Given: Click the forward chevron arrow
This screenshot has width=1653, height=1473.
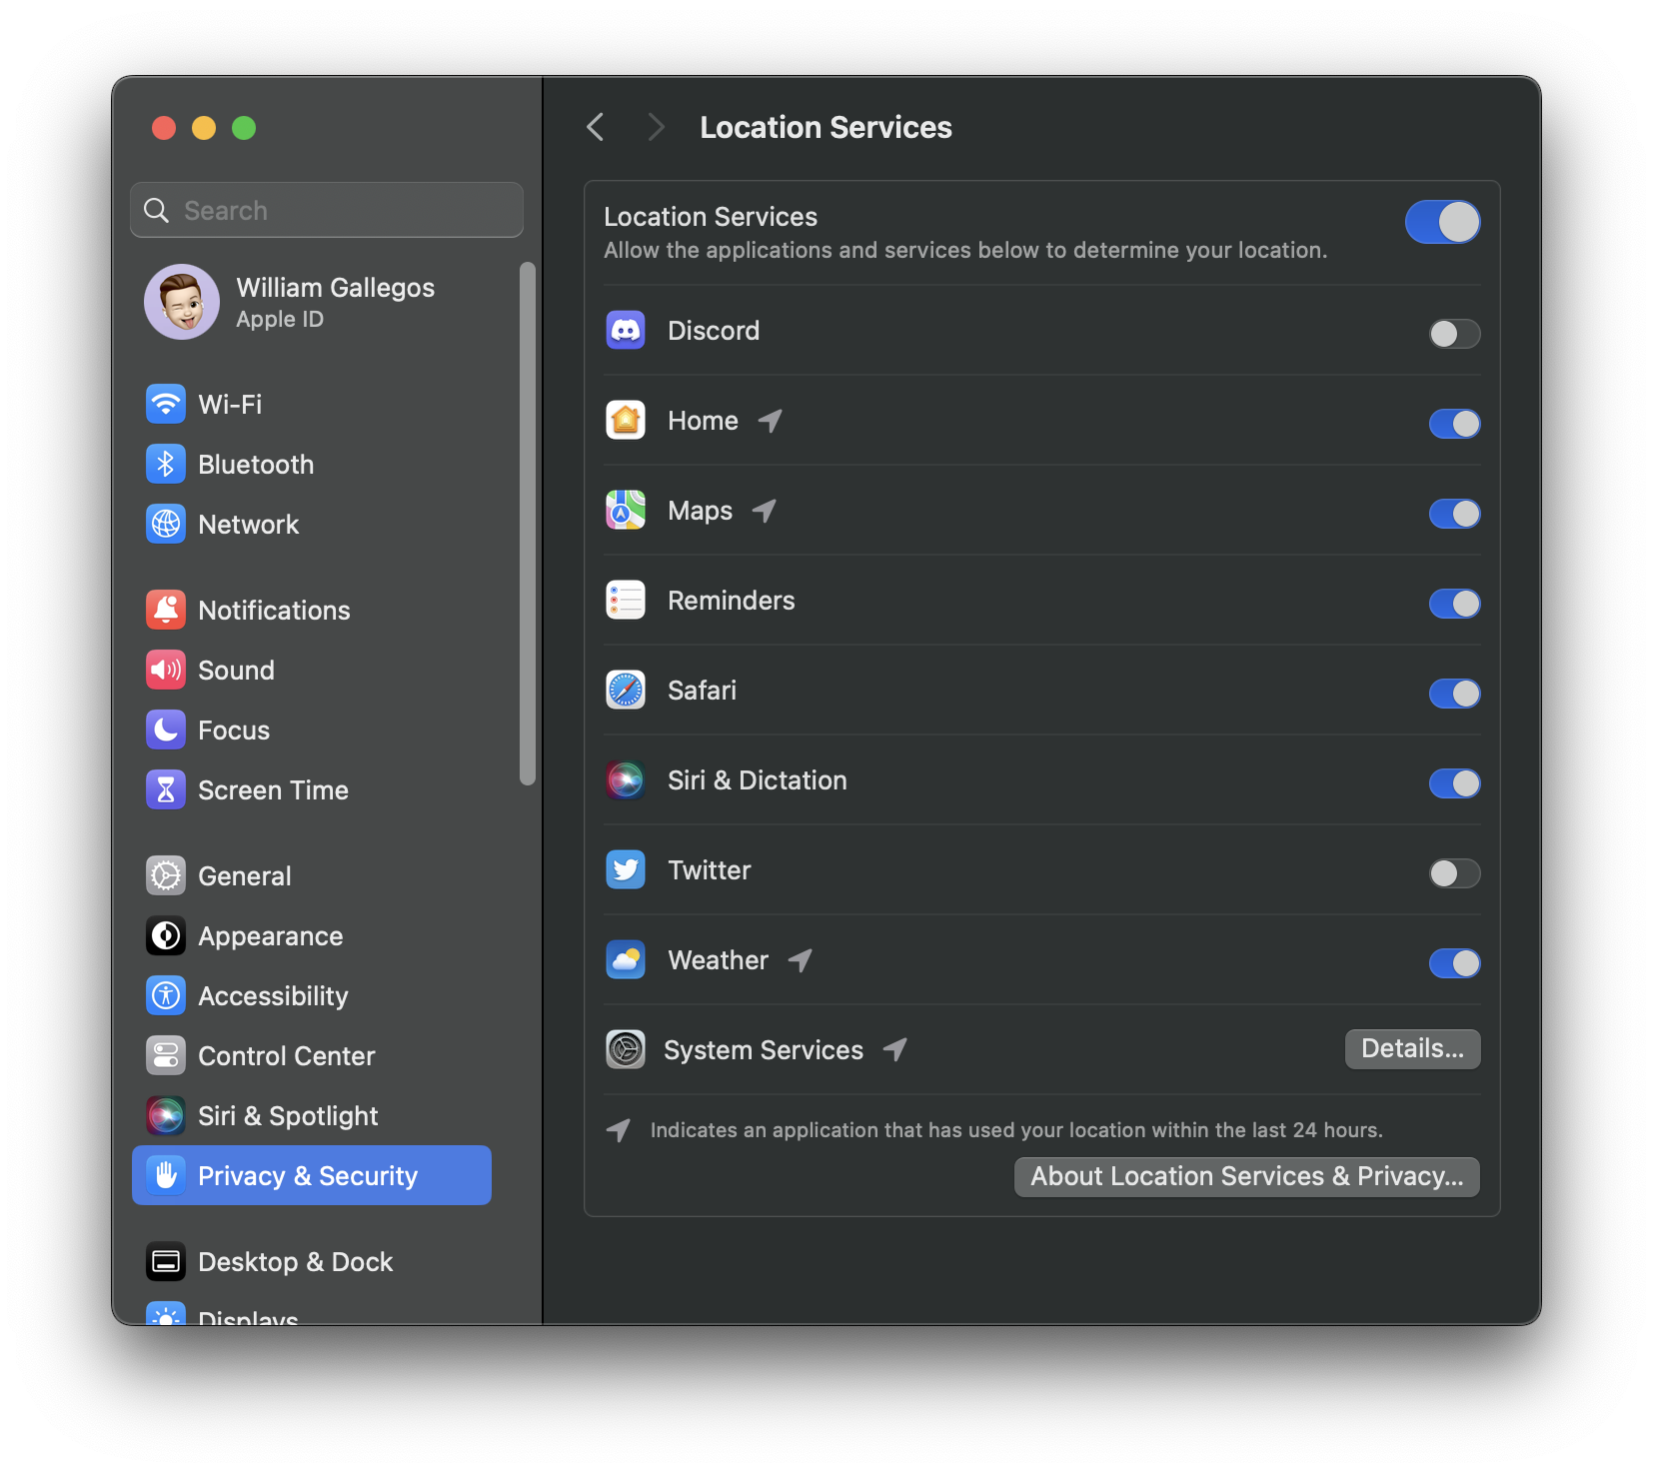Looking at the screenshot, I should [x=656, y=127].
